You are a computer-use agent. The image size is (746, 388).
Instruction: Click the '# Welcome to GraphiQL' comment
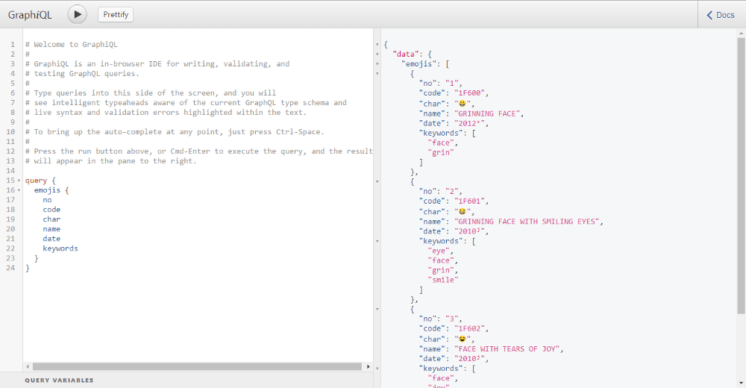72,44
